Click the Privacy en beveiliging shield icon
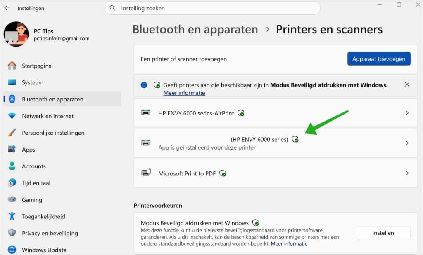The width and height of the screenshot is (423, 255). [12, 233]
